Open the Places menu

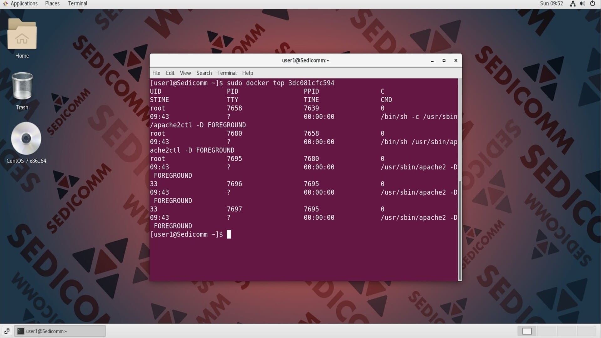point(52,3)
